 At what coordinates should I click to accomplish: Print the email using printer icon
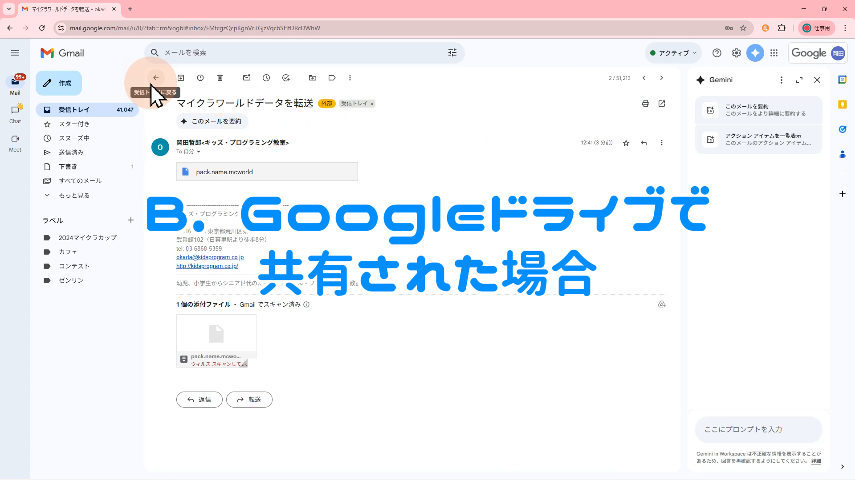[x=645, y=104]
